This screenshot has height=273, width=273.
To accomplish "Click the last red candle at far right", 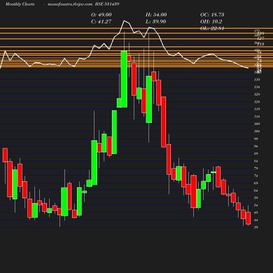I will 248,218.
